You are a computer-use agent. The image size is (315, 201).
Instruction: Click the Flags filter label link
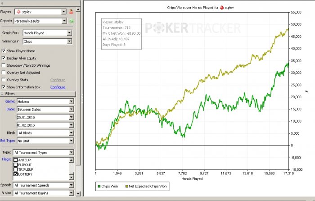6,159
